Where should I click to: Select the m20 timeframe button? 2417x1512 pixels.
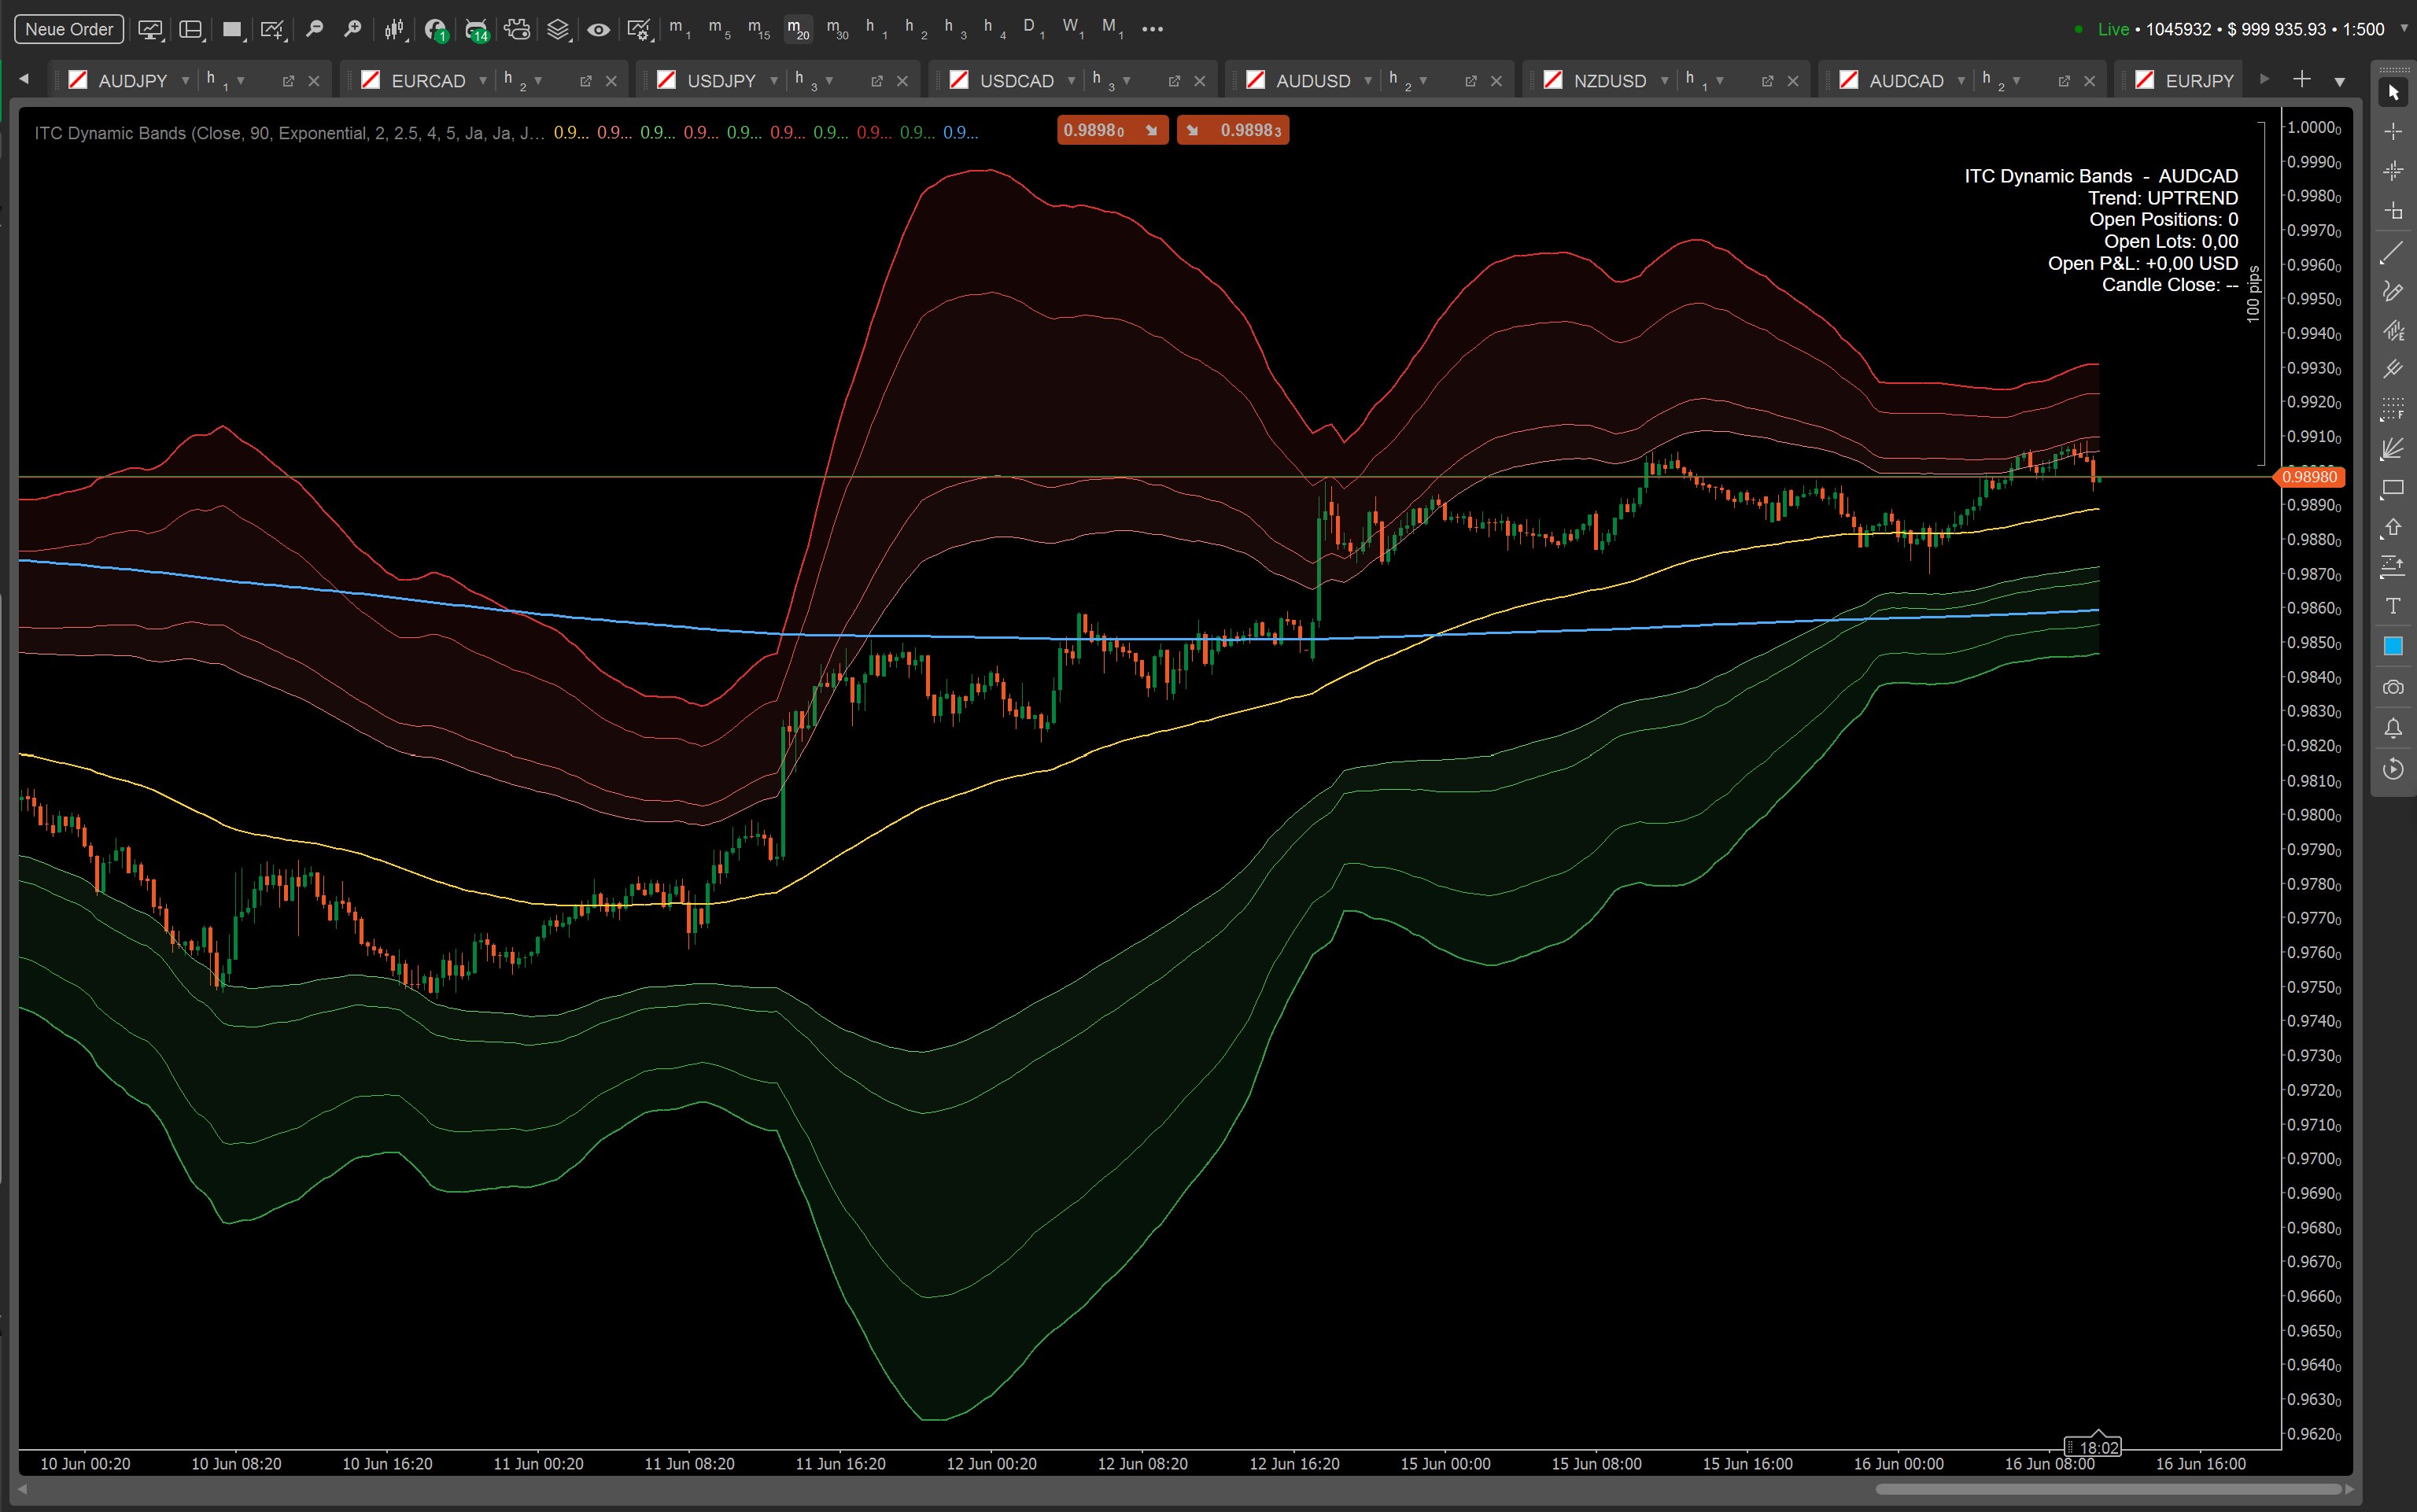click(x=798, y=29)
